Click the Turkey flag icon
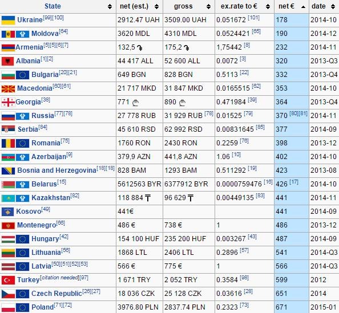339x313 pixels. (x=8, y=280)
